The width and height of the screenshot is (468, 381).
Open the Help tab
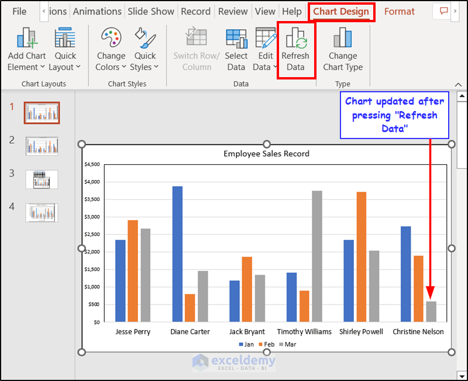coord(292,11)
